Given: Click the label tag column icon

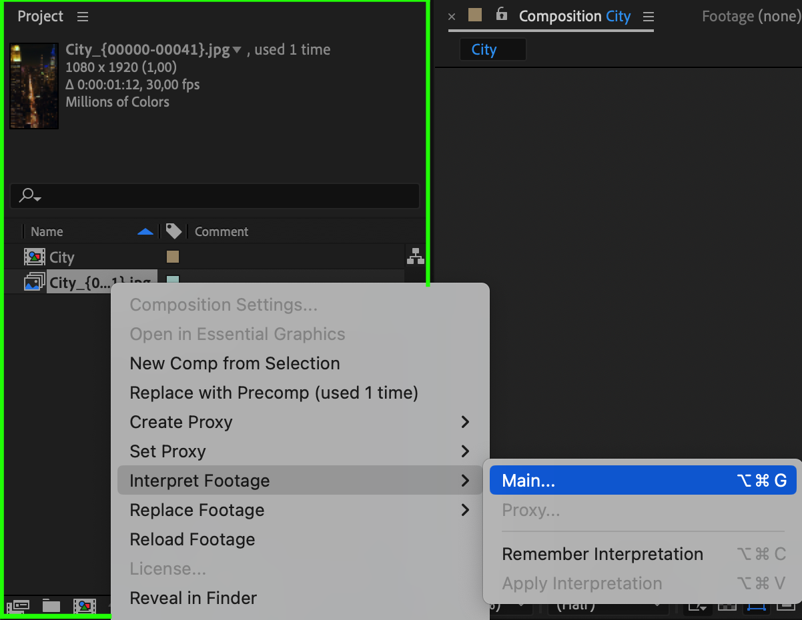Looking at the screenshot, I should tap(173, 231).
